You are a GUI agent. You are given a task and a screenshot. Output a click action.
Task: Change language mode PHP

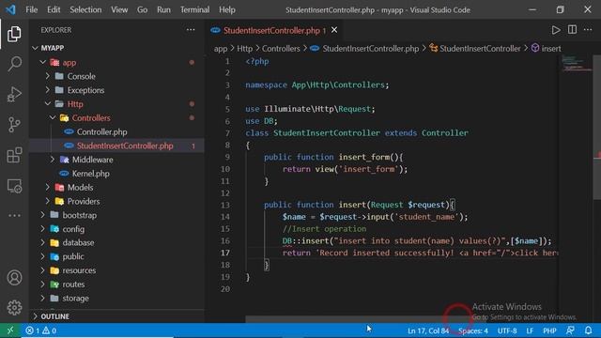[549, 330]
